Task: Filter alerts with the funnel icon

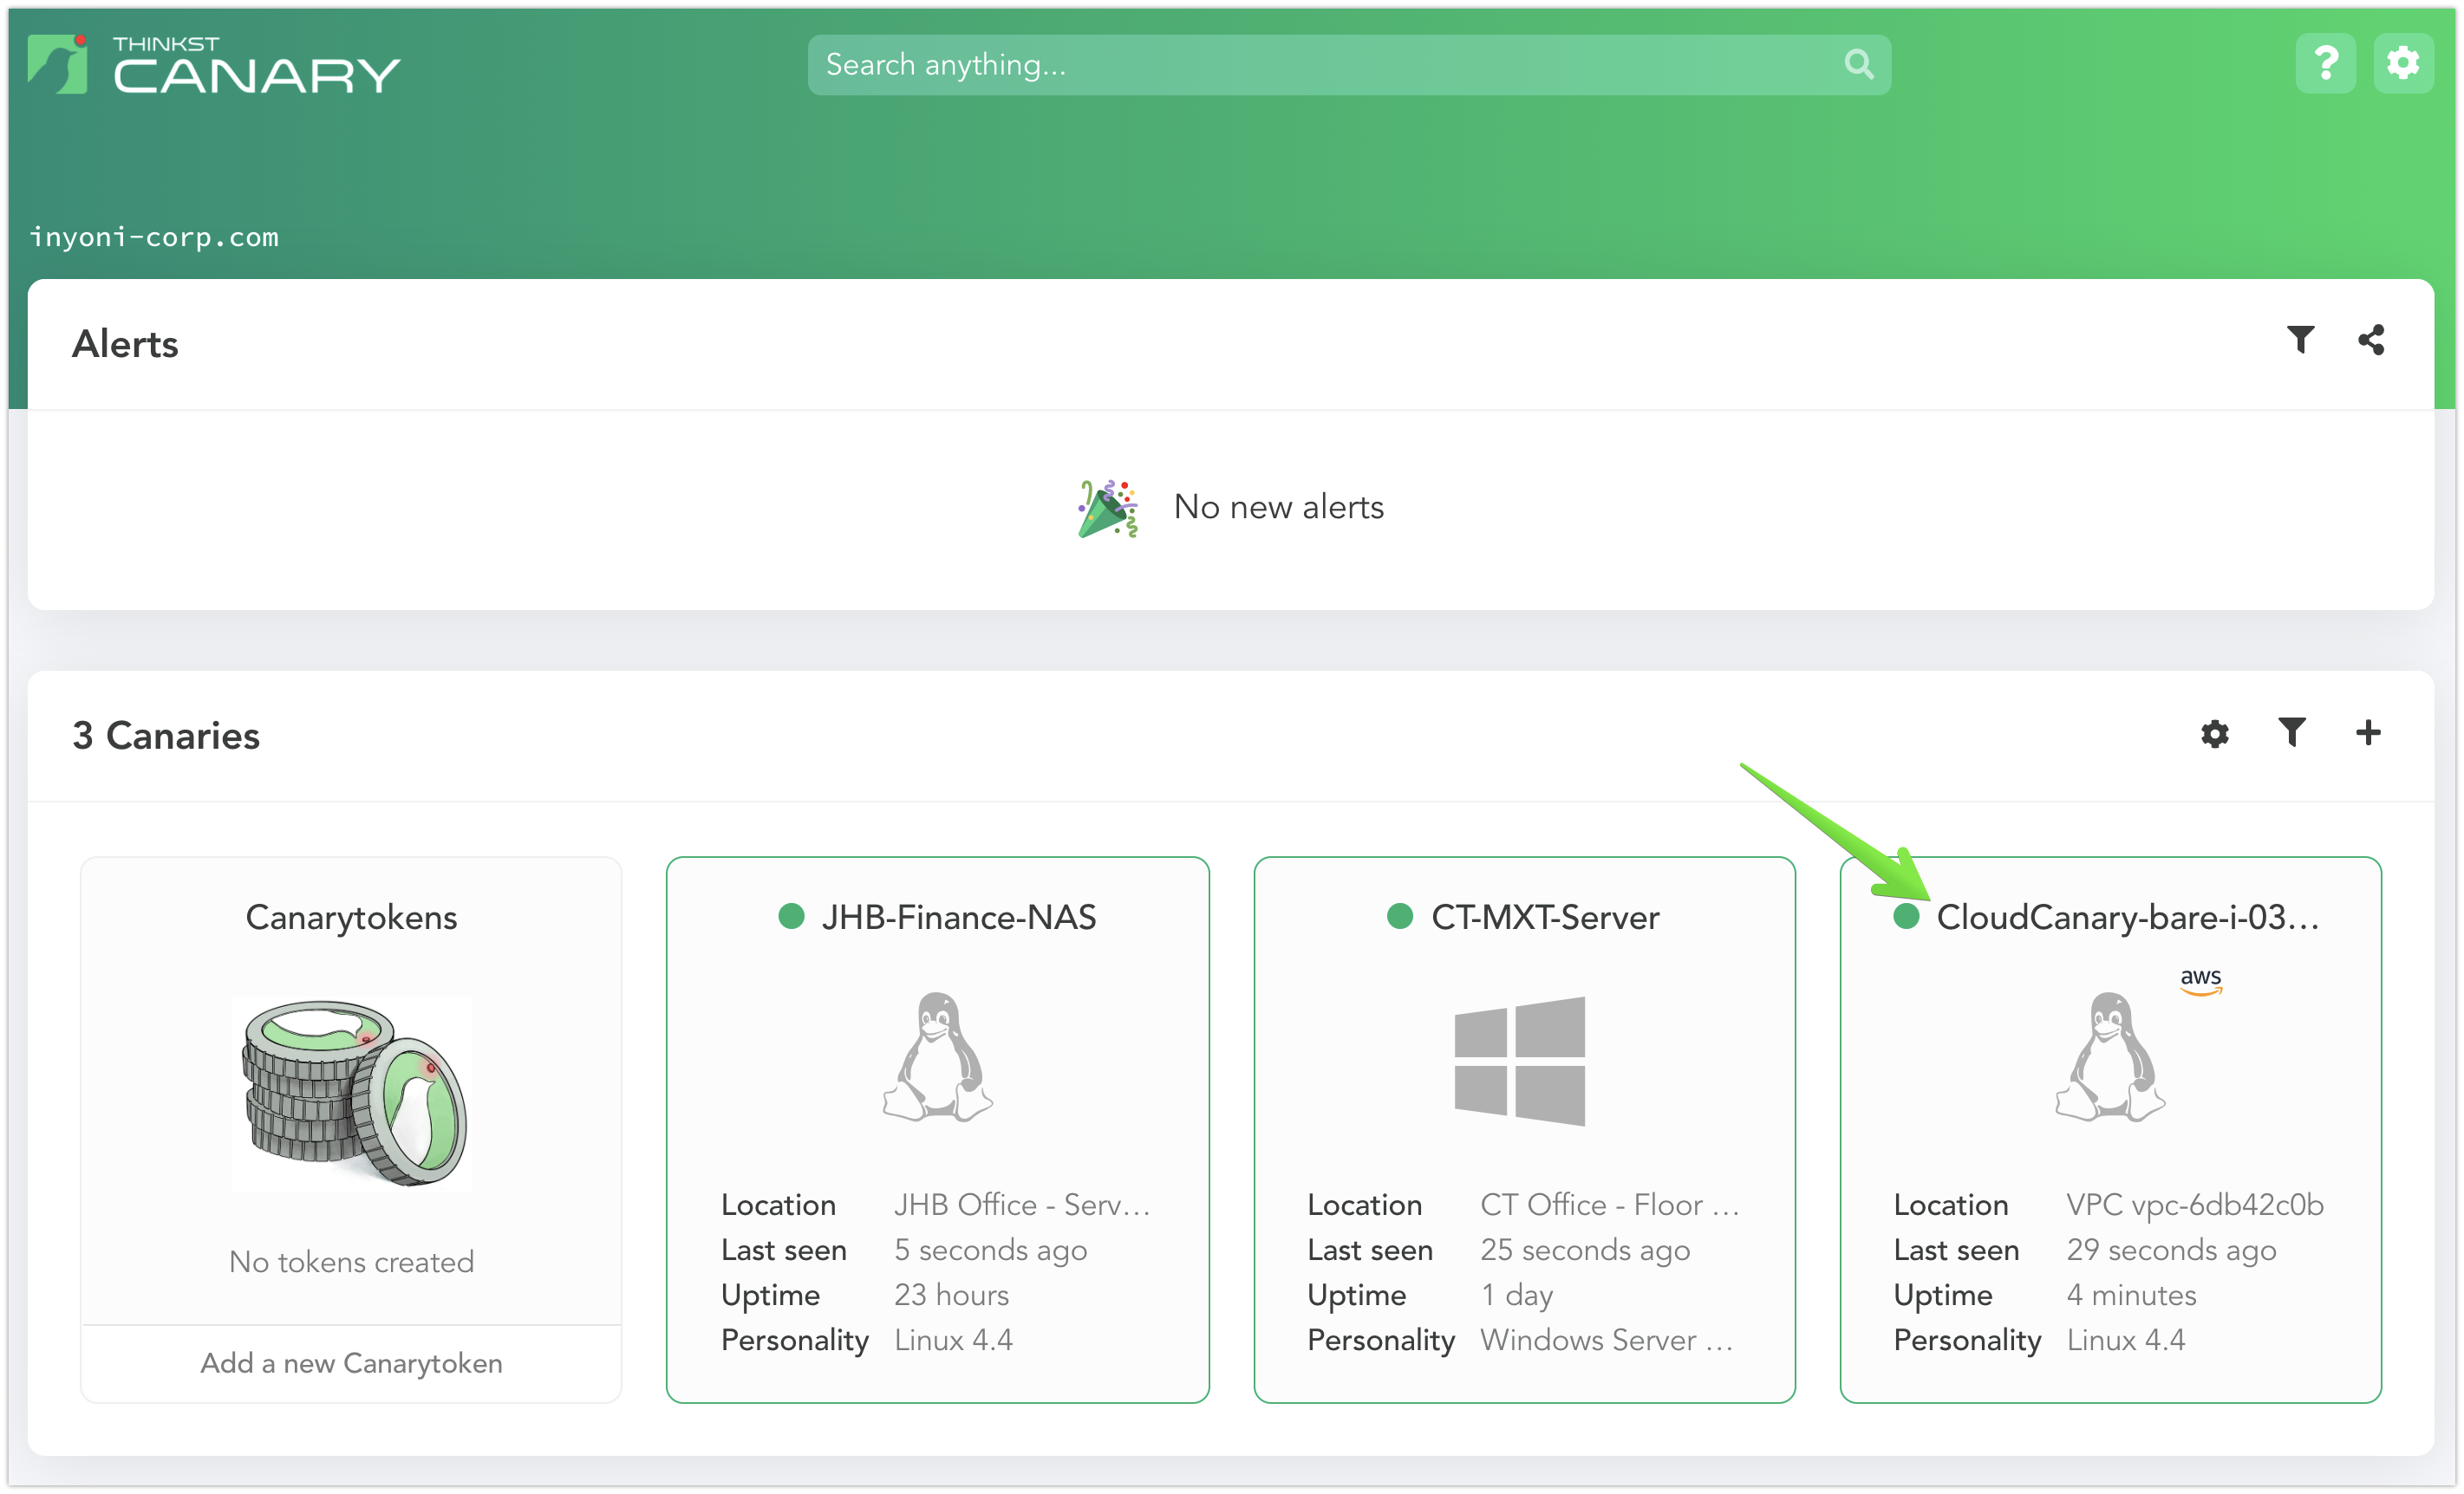Action: [2300, 340]
